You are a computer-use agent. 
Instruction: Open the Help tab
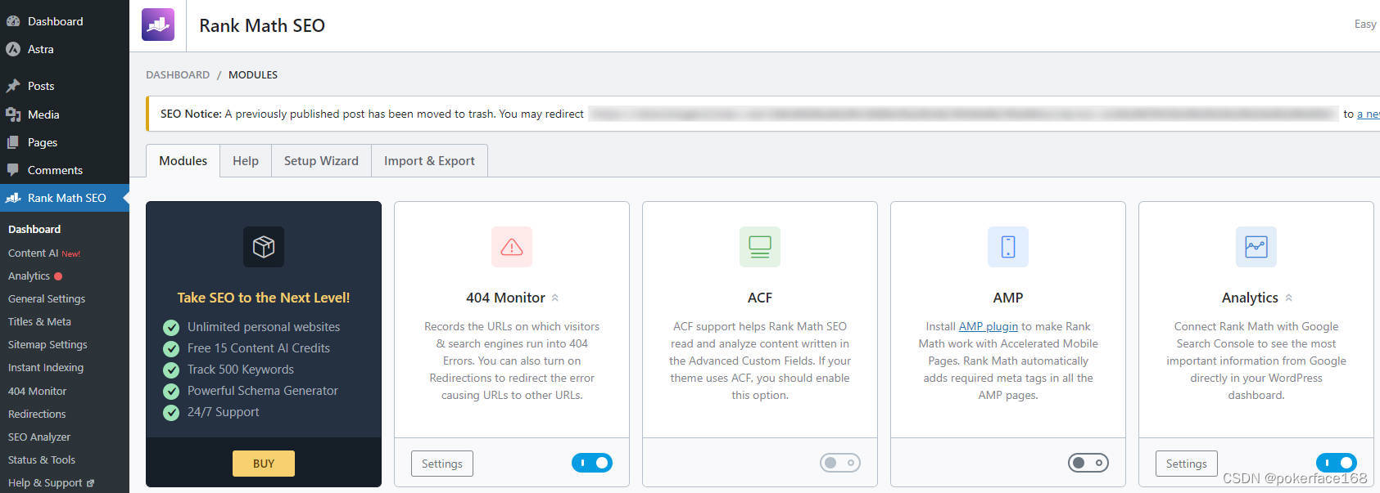tap(246, 161)
